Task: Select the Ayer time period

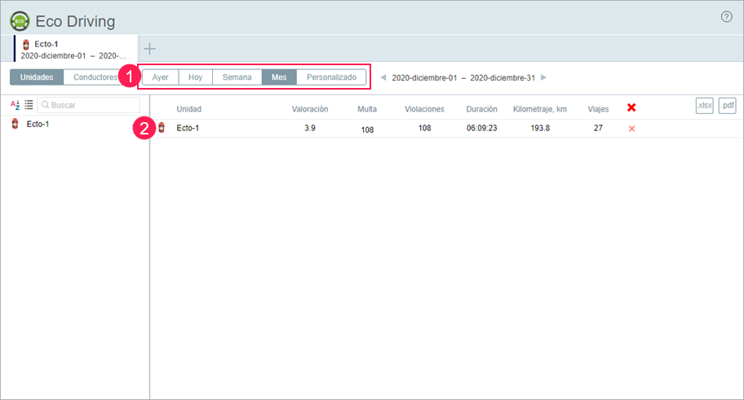Action: click(161, 78)
